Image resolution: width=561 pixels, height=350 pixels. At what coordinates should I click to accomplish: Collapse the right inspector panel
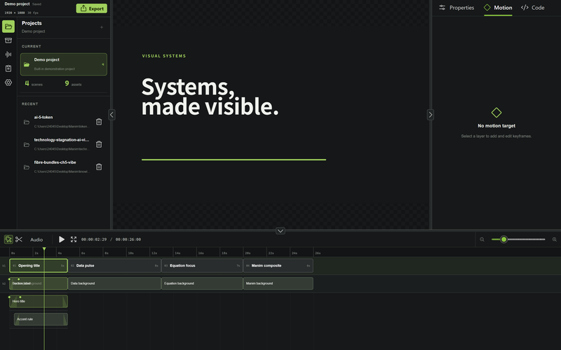pyautogui.click(x=431, y=115)
